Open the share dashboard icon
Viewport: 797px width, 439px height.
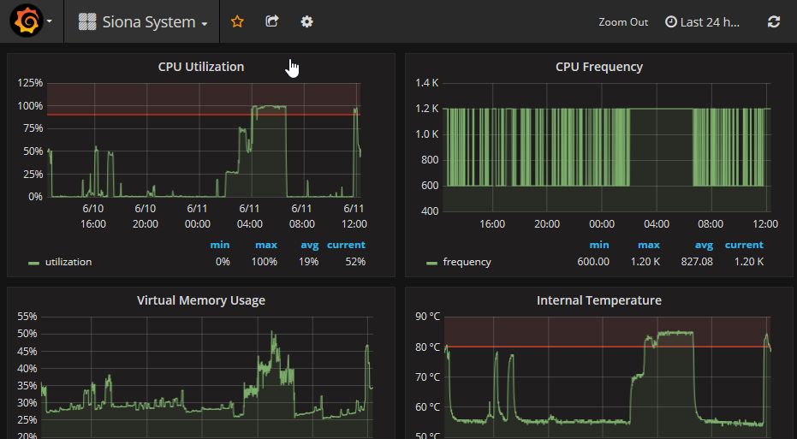click(272, 21)
